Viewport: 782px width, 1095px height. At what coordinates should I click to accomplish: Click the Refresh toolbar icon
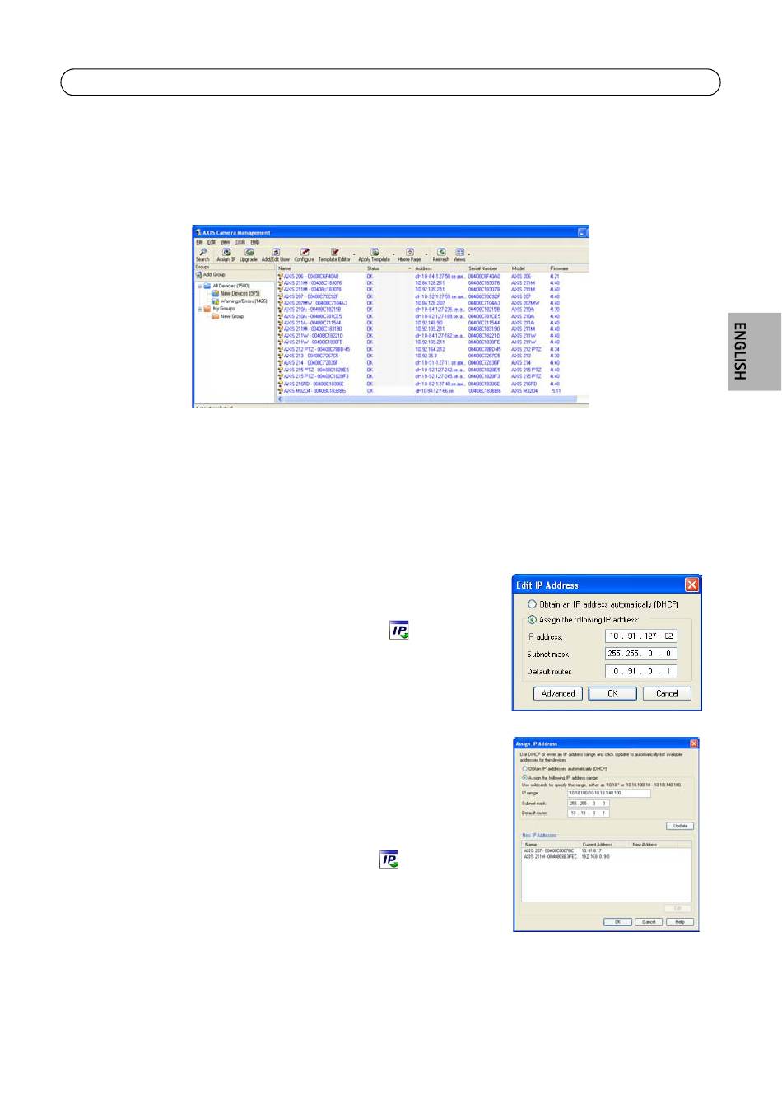coord(441,254)
